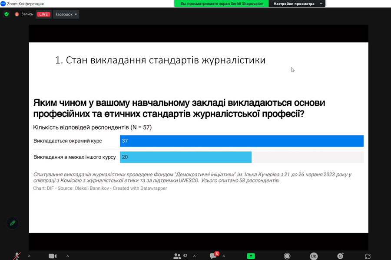Click "Created with Datawrapper" credit text
The height and width of the screenshot is (260, 391).
tap(140, 188)
